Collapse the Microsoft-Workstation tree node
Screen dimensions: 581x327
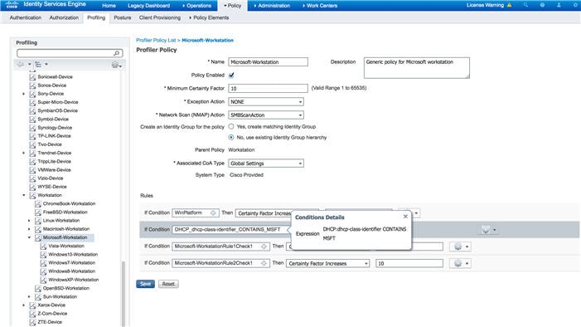pyautogui.click(x=29, y=237)
